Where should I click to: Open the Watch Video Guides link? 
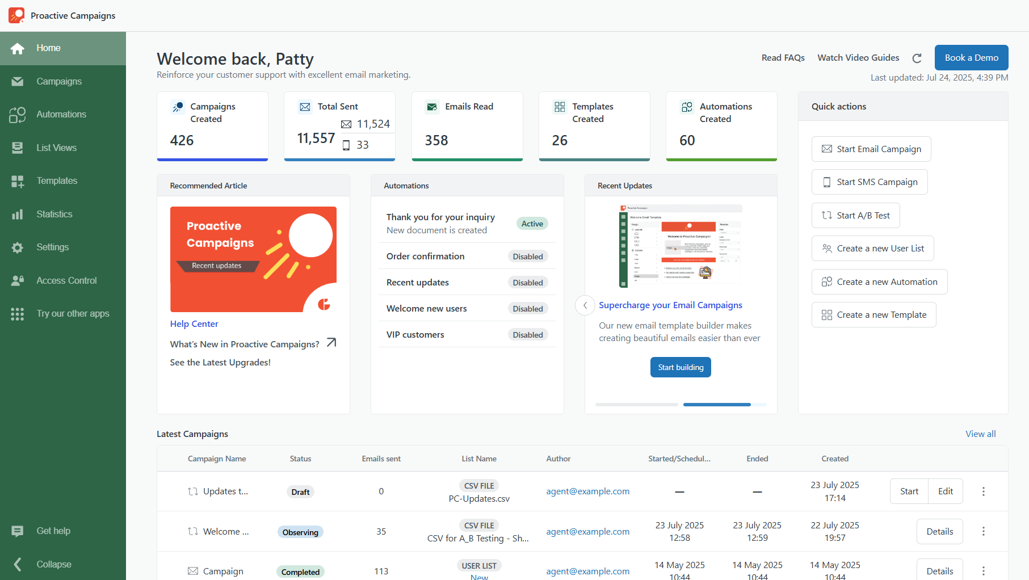pos(858,58)
